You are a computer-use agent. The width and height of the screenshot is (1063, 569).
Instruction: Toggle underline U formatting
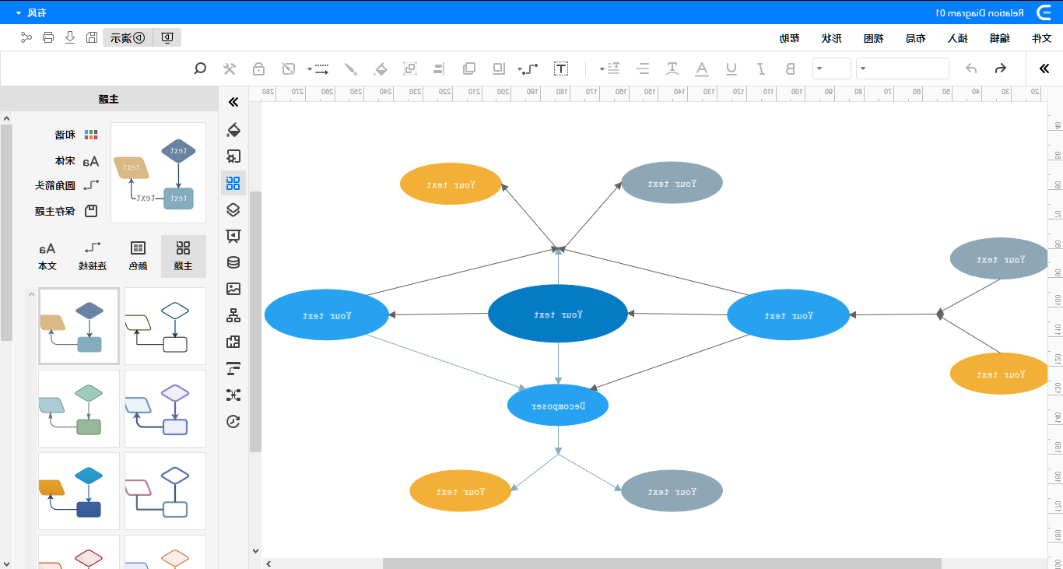click(x=731, y=68)
